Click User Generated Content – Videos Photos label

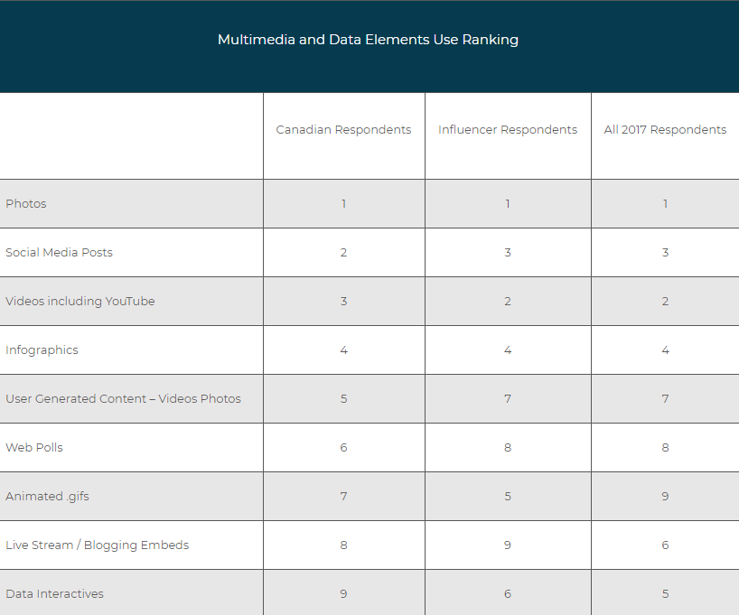coord(123,398)
